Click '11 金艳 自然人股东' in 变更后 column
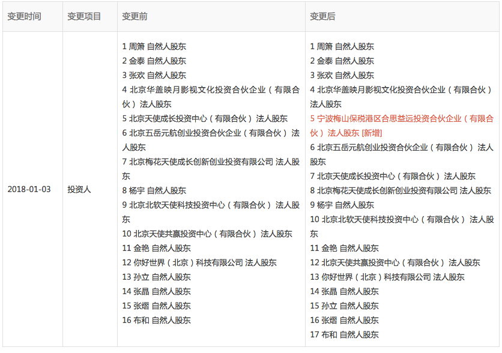This screenshot has height=353, width=502. click(x=344, y=248)
